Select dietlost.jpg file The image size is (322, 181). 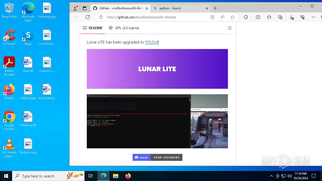(28, 92)
